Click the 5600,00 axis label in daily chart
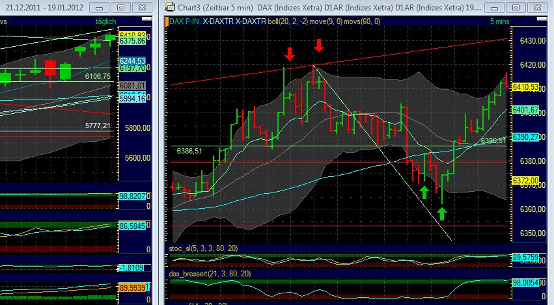 click(137, 158)
